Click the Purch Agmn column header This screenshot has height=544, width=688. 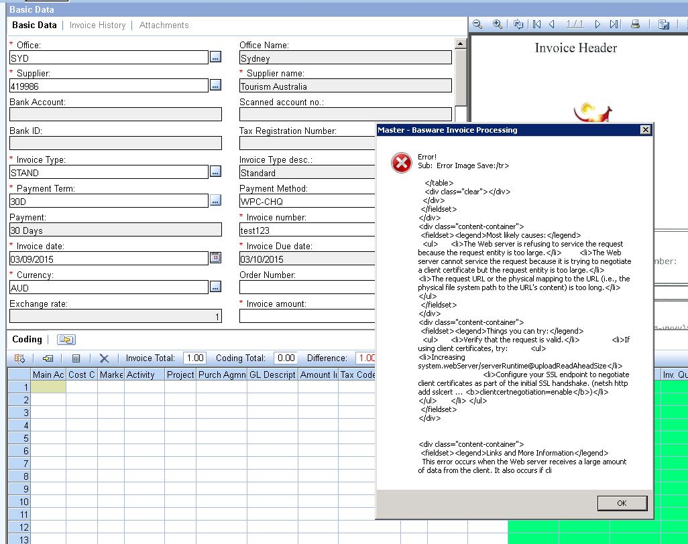[221, 375]
